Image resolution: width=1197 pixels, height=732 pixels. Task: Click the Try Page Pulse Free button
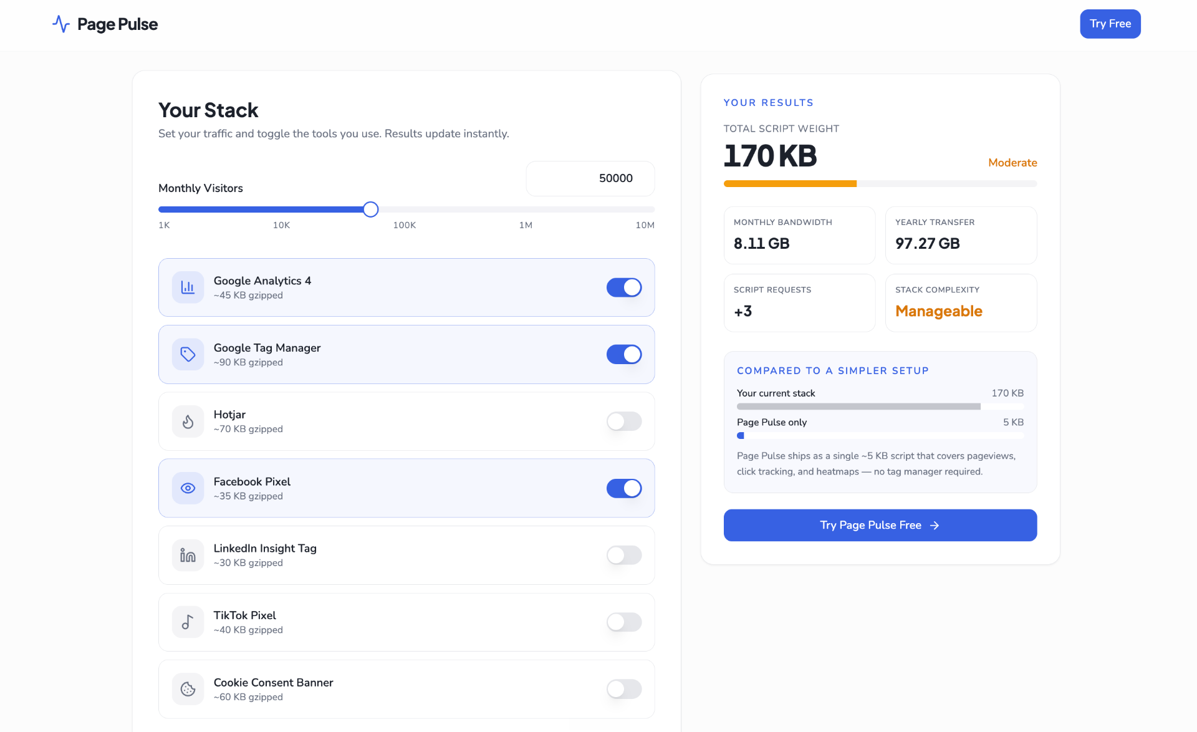[x=880, y=525]
